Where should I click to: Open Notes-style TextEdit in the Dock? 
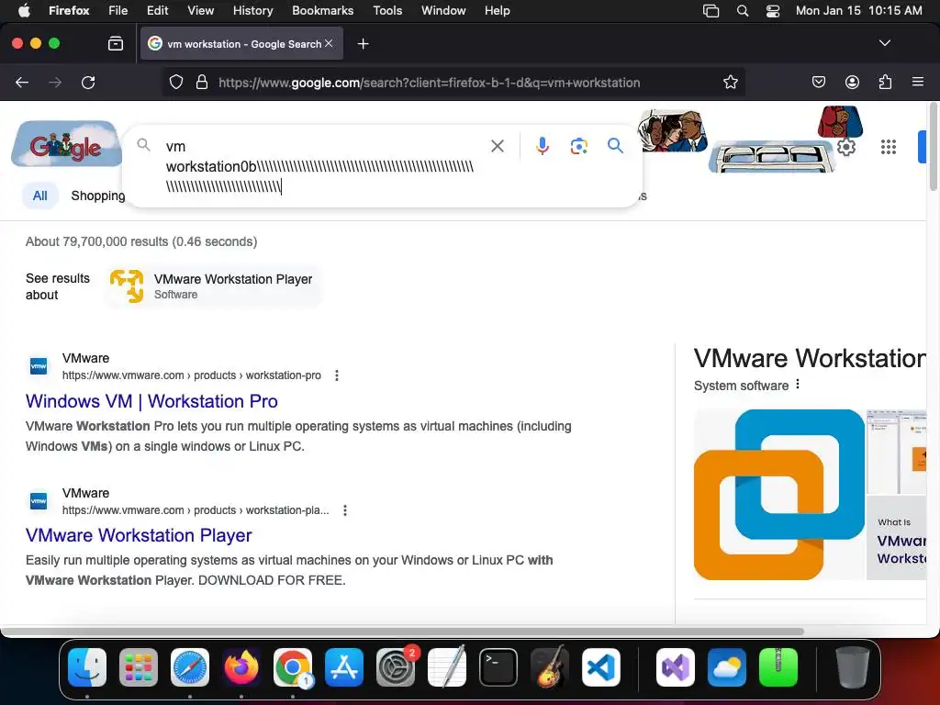(447, 667)
